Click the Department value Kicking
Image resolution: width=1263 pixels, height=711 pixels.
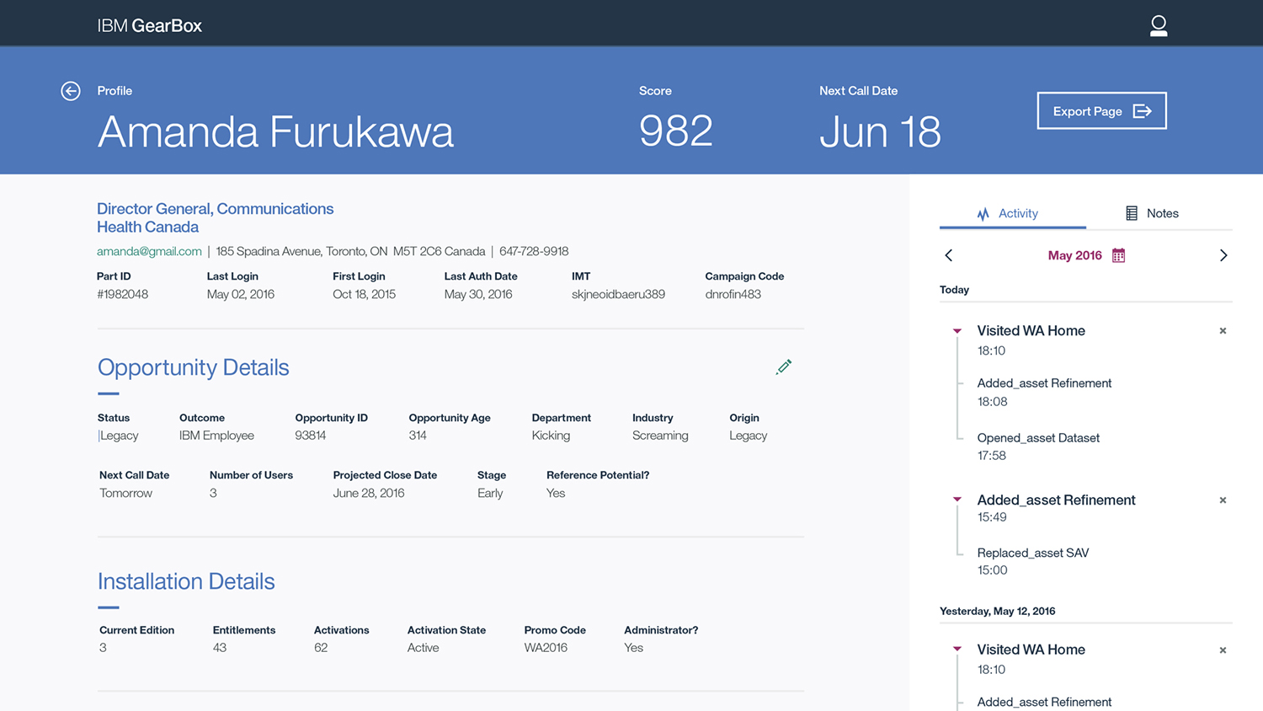(551, 436)
